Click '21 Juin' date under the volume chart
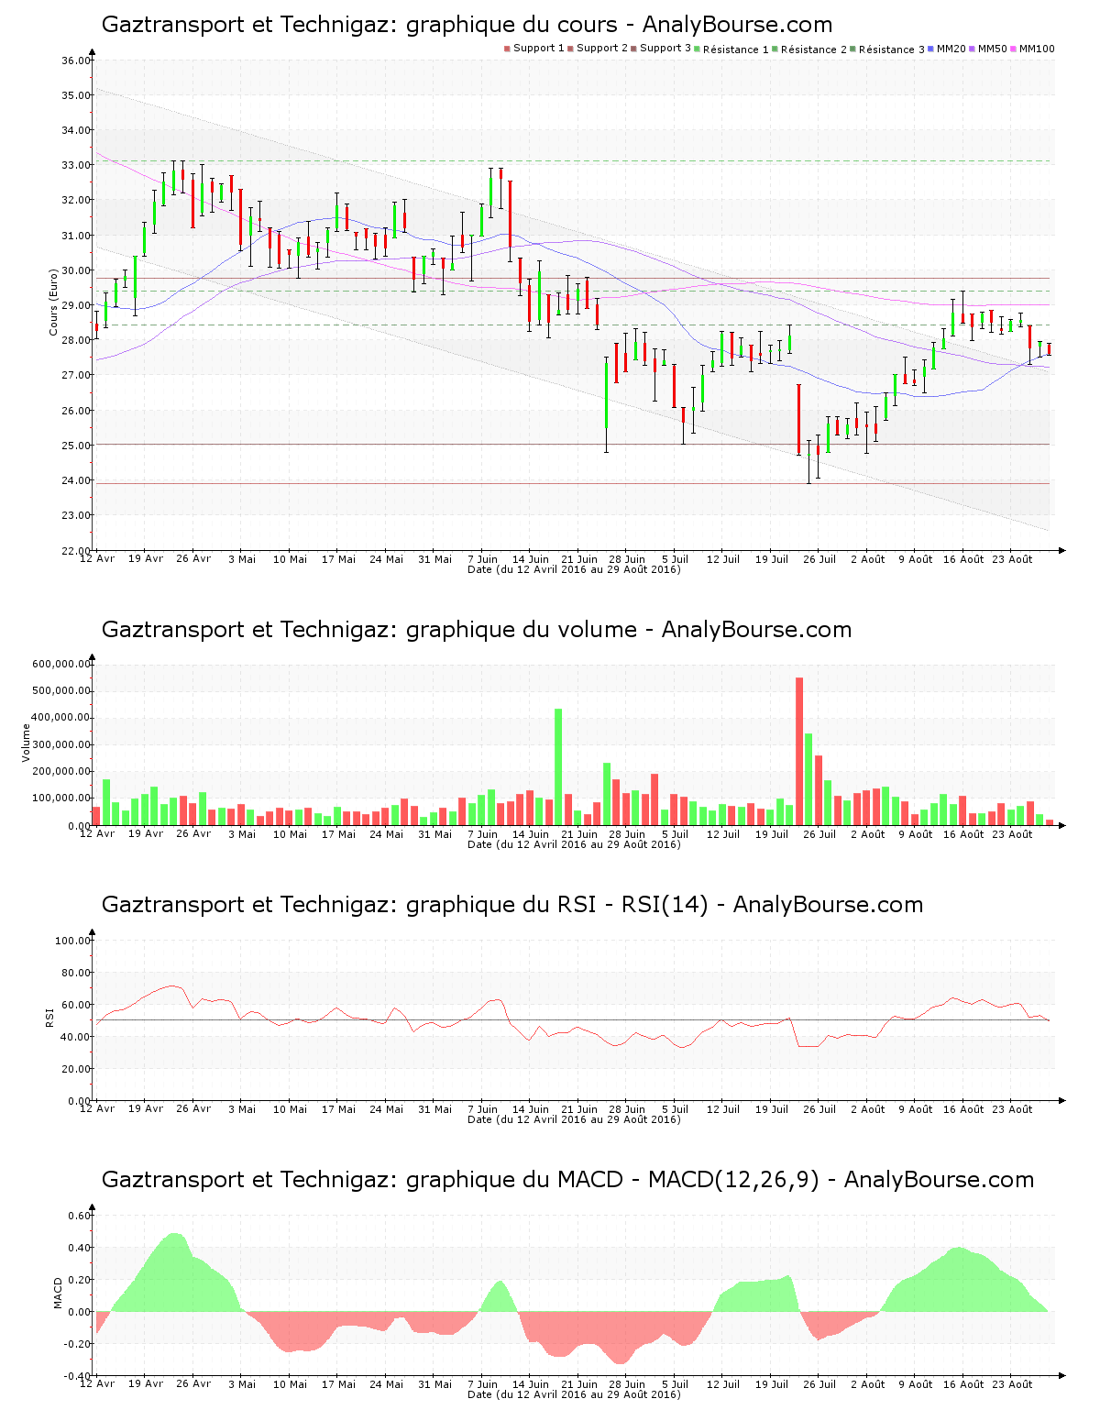 pyautogui.click(x=579, y=834)
